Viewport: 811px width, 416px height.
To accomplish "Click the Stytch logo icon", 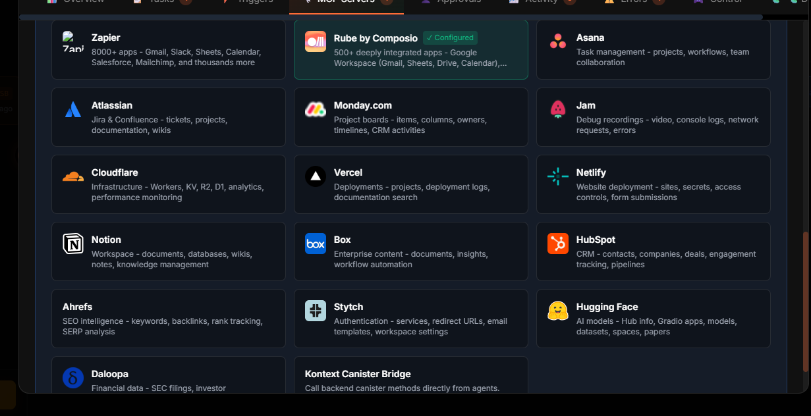I will click(x=316, y=311).
